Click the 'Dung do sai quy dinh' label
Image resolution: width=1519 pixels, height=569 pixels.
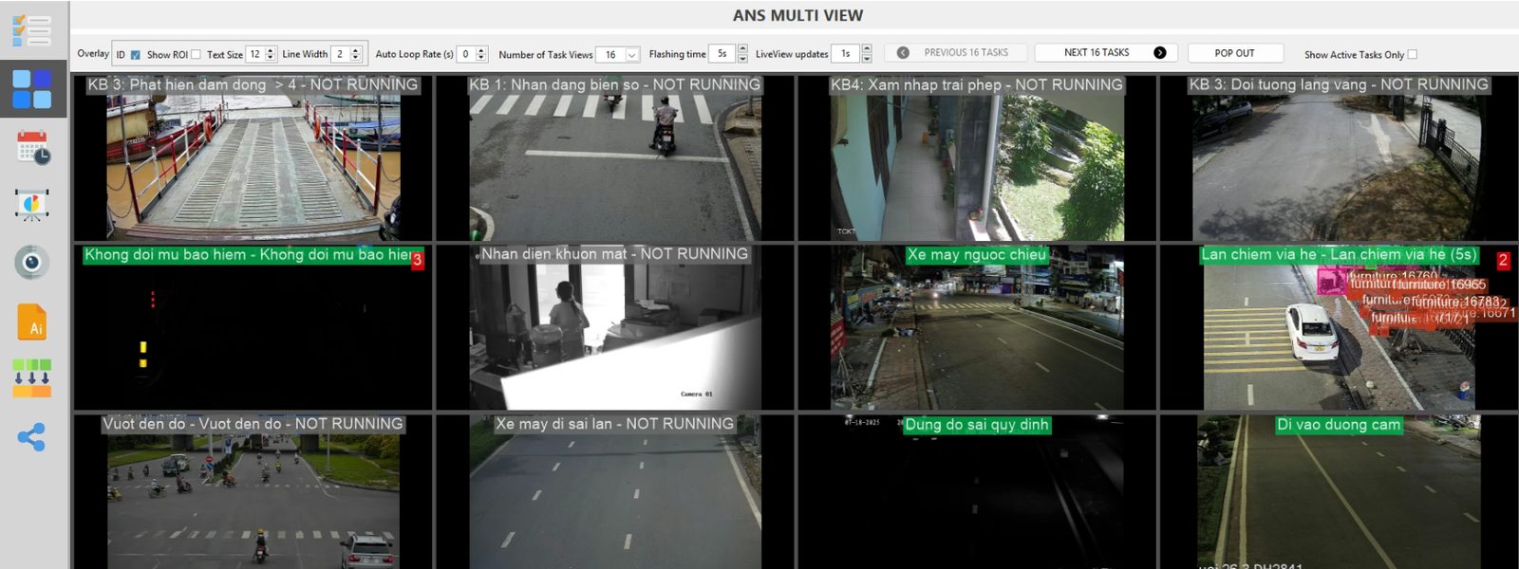(x=977, y=425)
